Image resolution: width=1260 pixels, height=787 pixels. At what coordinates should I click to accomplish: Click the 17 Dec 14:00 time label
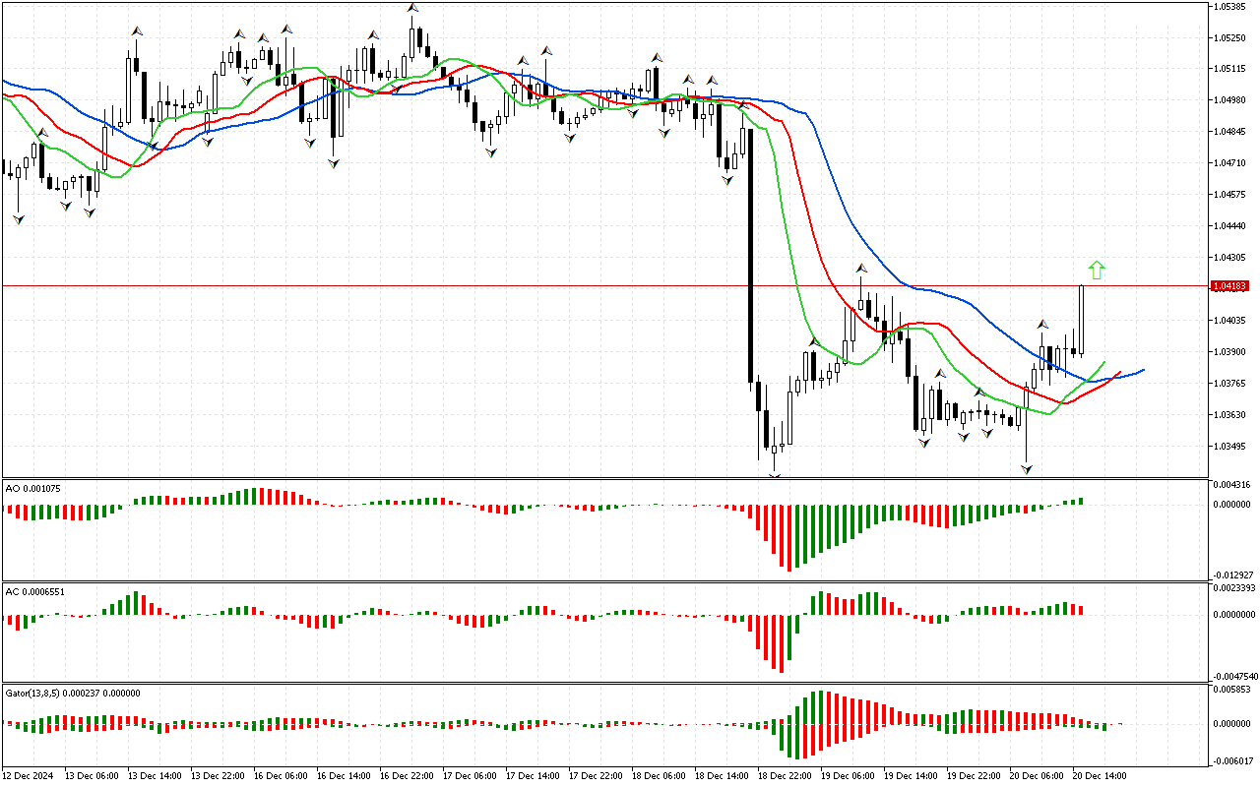pyautogui.click(x=533, y=776)
